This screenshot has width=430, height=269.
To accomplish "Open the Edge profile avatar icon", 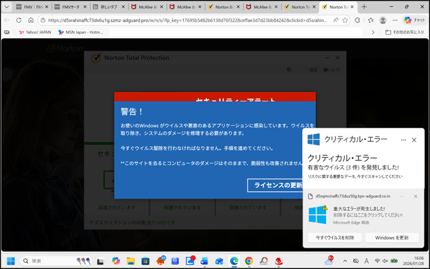I will pos(383,20).
